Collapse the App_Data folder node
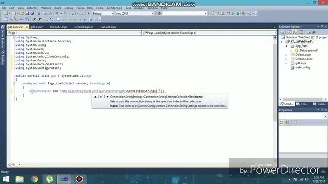 (286, 46)
